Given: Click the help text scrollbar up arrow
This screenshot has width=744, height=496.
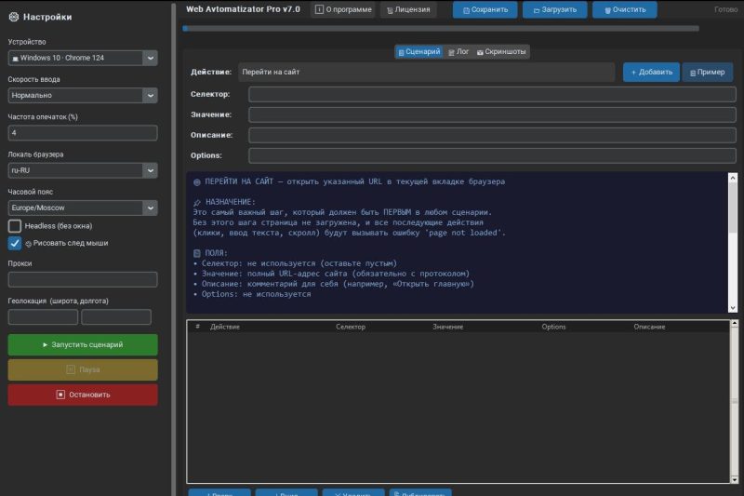Looking at the screenshot, I should click(x=733, y=178).
